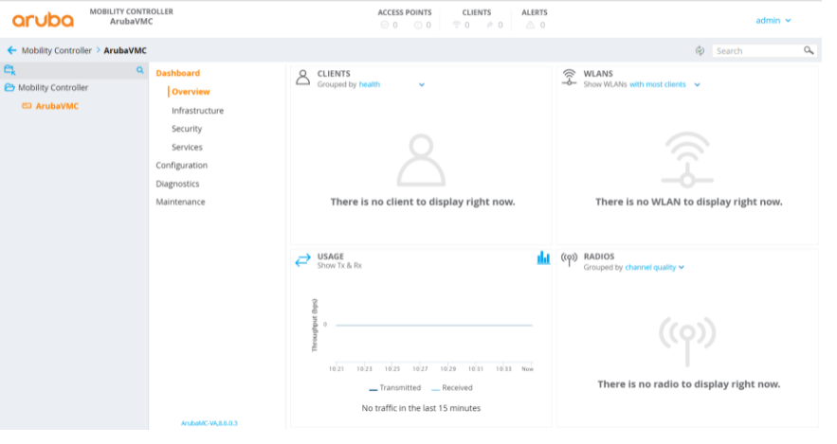This screenshot has width=837, height=444.
Task: Click the Radios panel antenna icon
Action: click(569, 259)
